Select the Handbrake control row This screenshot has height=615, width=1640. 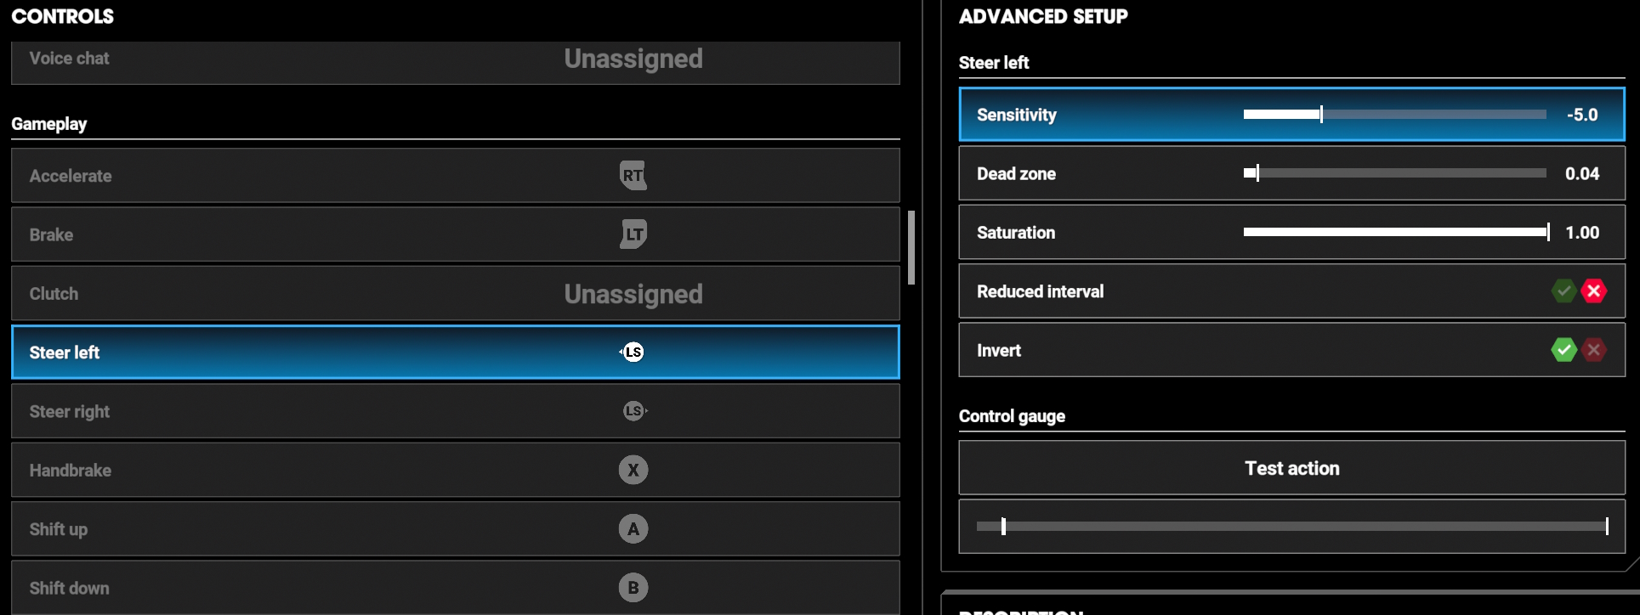tap(456, 470)
